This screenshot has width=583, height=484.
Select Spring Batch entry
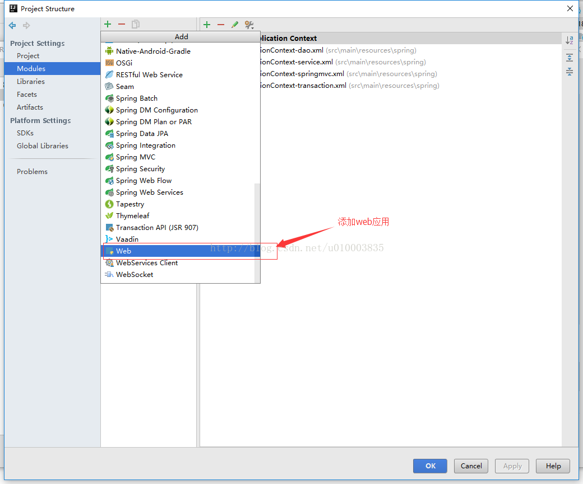(x=181, y=98)
